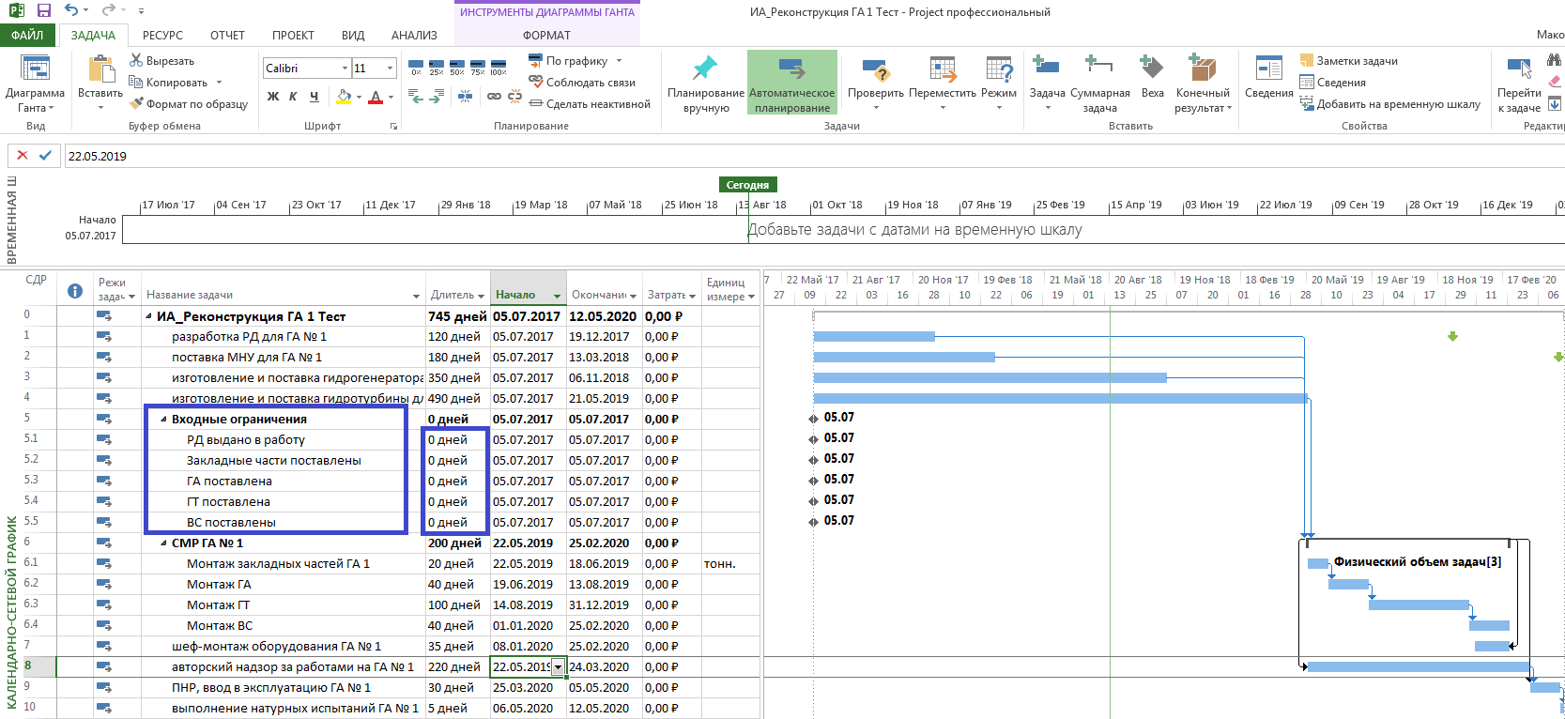Screen dimensions: 1565x719
Task: Click the link tasks chain icon
Action: click(494, 97)
